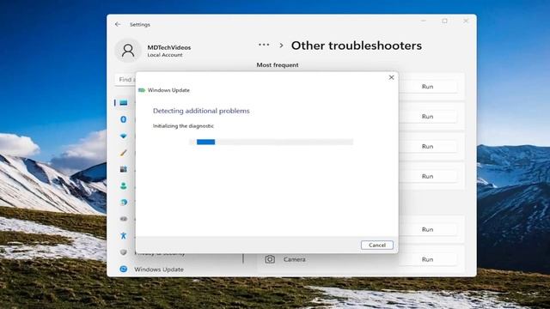Close the Windows Update troubleshooter dialog
Image resolution: width=550 pixels, height=309 pixels.
tap(392, 77)
